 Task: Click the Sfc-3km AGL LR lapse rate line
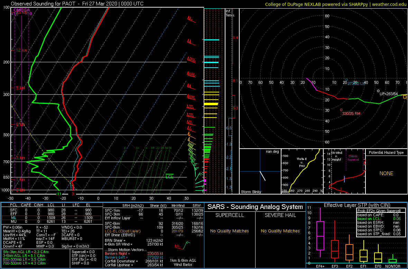(x=26, y=252)
